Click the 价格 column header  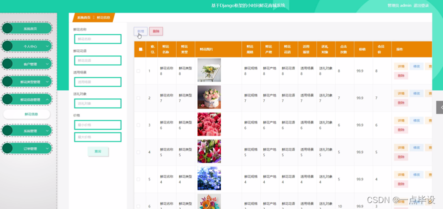(362, 49)
